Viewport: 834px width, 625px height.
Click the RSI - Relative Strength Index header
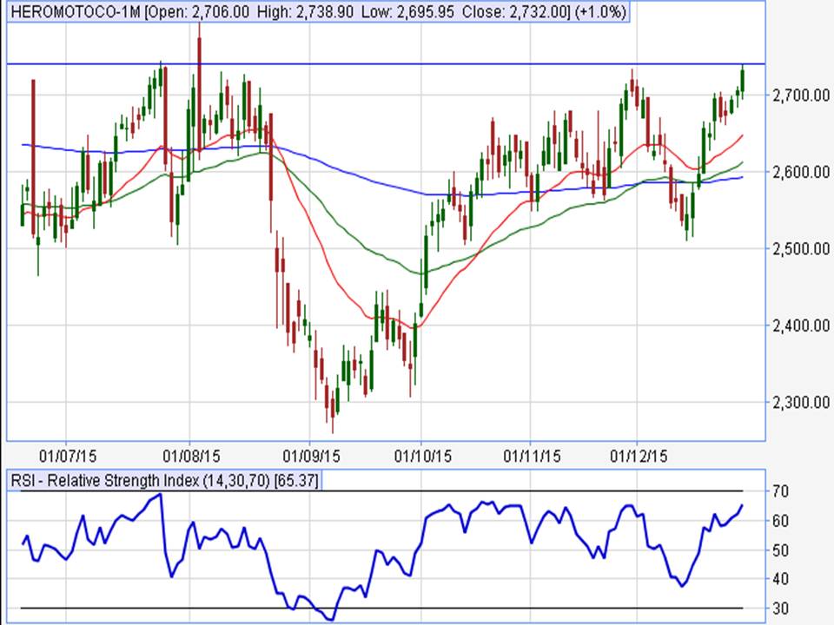click(x=165, y=481)
